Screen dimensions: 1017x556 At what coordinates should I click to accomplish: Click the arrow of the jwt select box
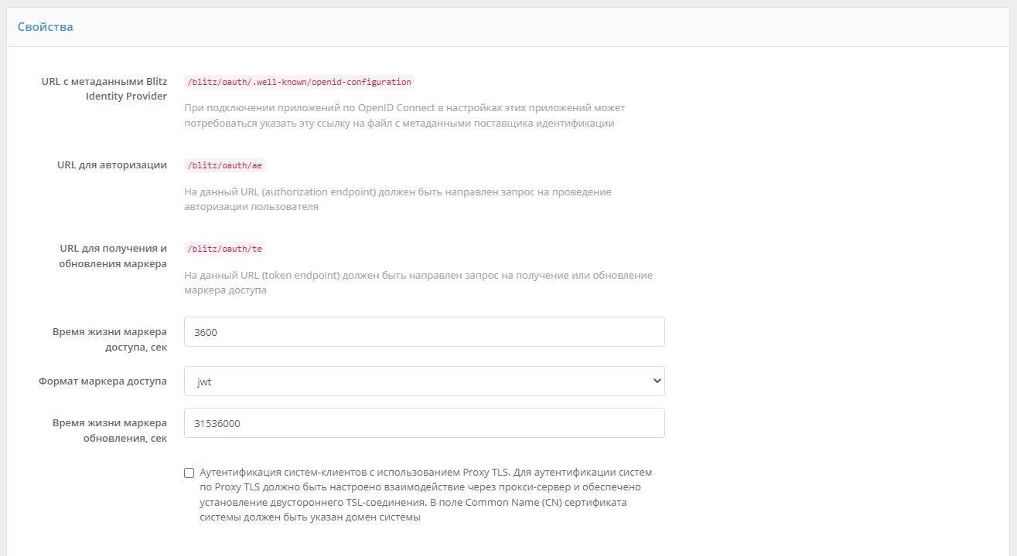coord(657,381)
